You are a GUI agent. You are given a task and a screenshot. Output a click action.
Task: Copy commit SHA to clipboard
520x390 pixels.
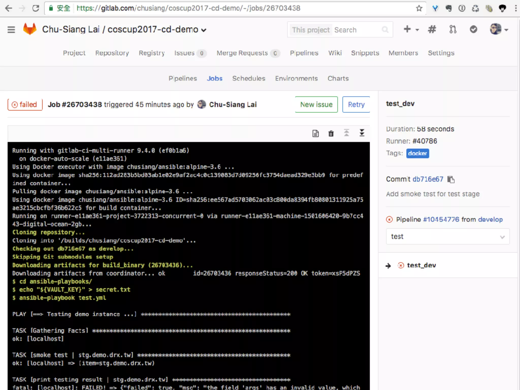[451, 180]
